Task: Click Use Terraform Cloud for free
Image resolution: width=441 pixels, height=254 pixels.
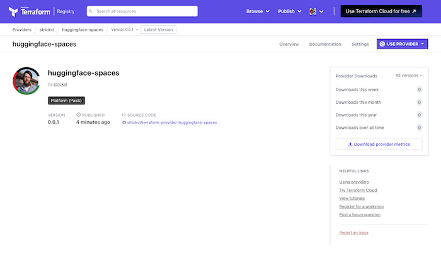Action: tap(381, 11)
